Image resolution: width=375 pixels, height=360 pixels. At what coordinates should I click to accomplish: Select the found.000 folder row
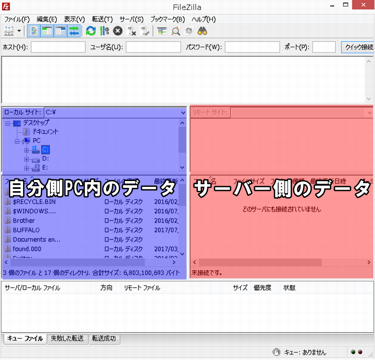tap(91, 249)
